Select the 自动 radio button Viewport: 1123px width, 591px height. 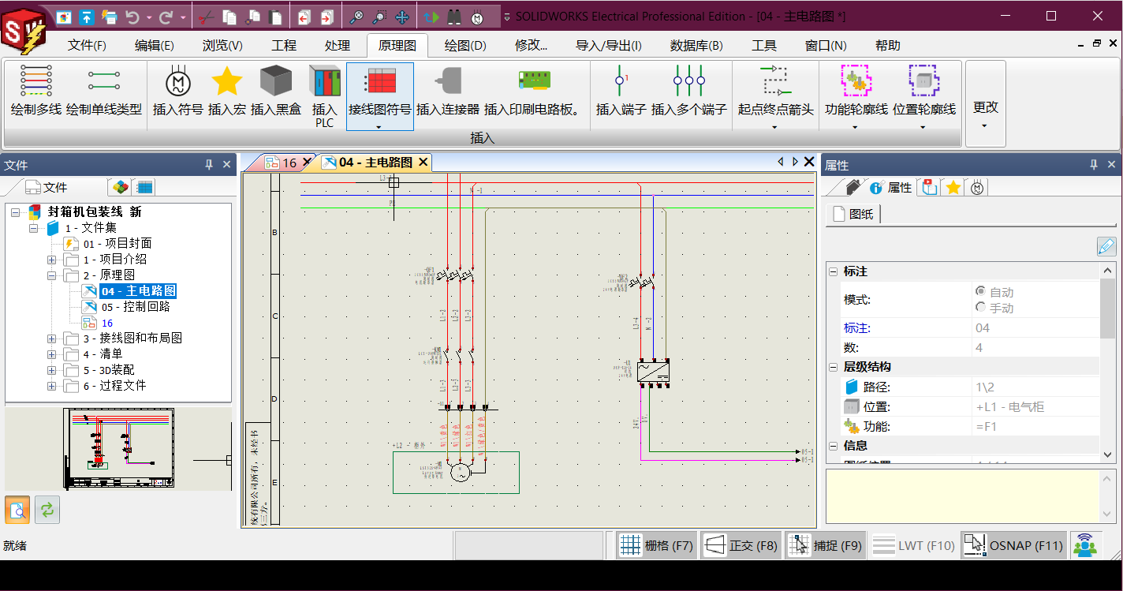coord(980,291)
